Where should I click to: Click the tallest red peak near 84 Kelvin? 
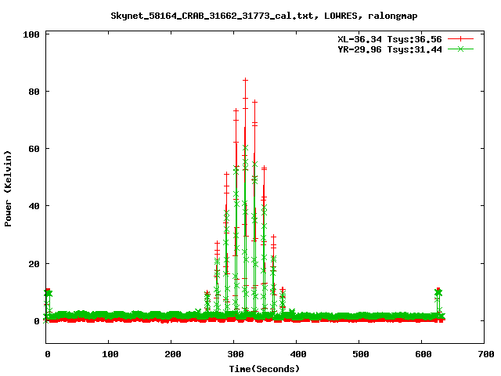click(245, 80)
